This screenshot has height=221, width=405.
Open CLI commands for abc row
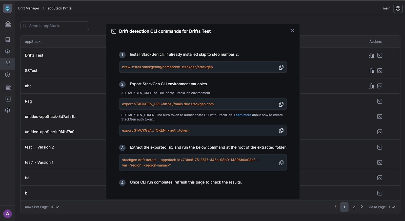coord(380,86)
